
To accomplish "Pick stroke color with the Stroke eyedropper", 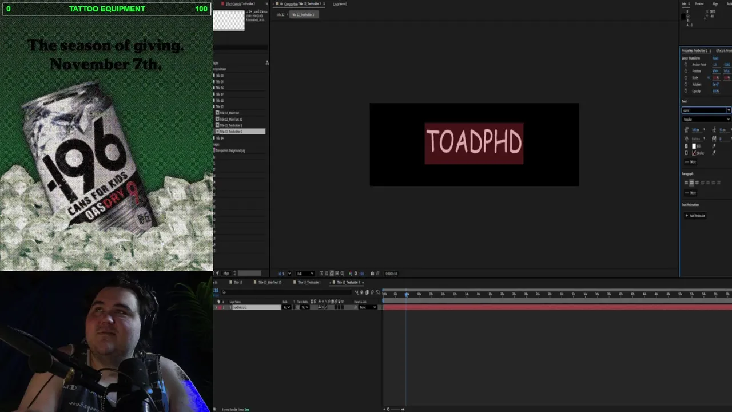I will [x=714, y=153].
